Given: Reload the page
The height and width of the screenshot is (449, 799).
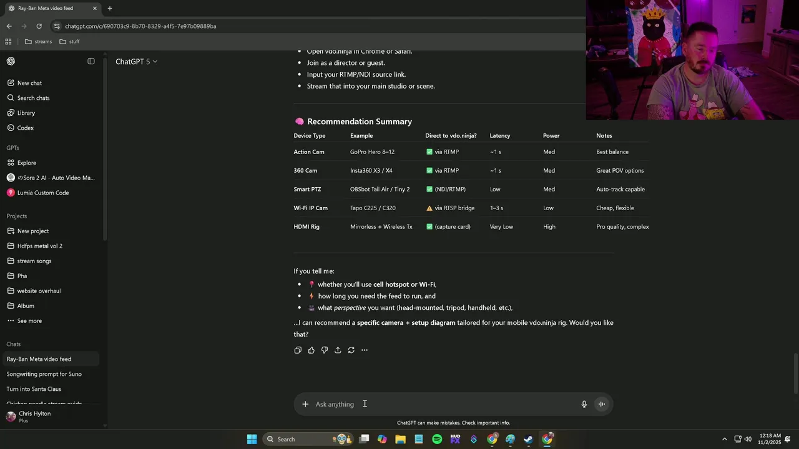Looking at the screenshot, I should click(39, 26).
